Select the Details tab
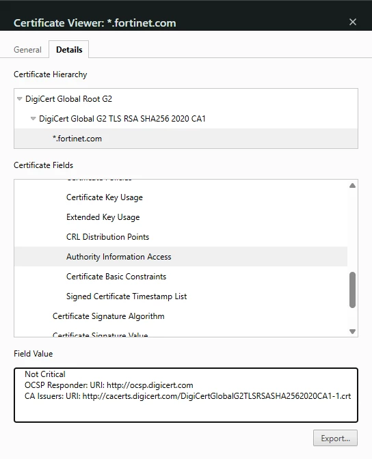The image size is (372, 459). [x=69, y=49]
